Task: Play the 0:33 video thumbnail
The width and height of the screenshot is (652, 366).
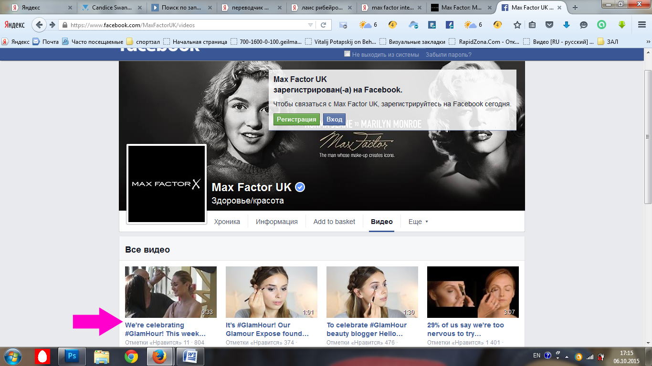Action: 171,292
